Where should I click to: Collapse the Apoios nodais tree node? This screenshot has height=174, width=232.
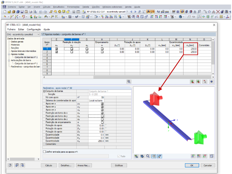(x=9, y=54)
